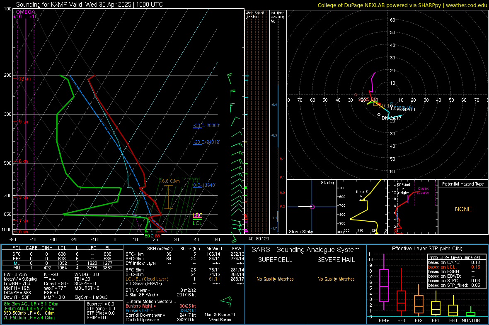Click 'No Quality Matches' under SEVERE HAIL
Screen dimensions: 489x325
point(336,279)
